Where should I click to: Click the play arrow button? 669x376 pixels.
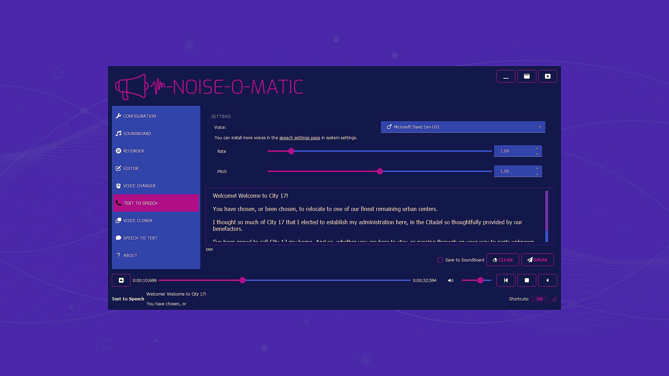(547, 280)
